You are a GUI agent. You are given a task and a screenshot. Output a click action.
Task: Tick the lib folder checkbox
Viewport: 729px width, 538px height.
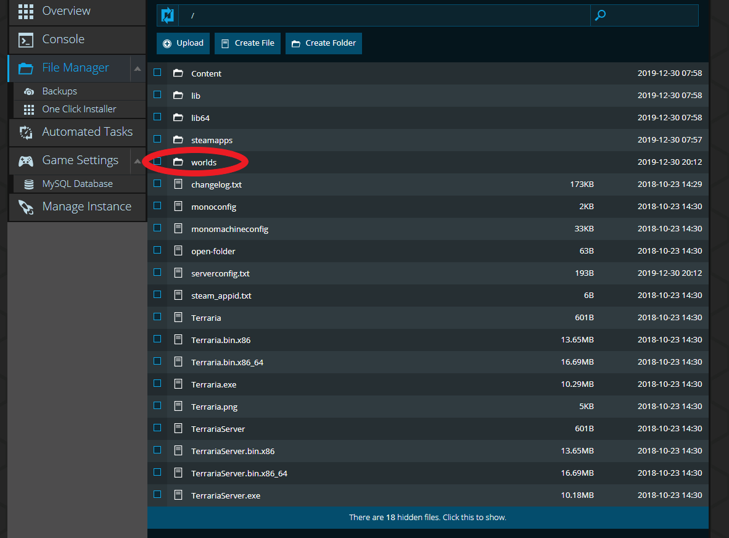click(x=158, y=95)
